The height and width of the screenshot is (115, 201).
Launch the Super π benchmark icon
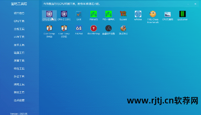click(123, 16)
